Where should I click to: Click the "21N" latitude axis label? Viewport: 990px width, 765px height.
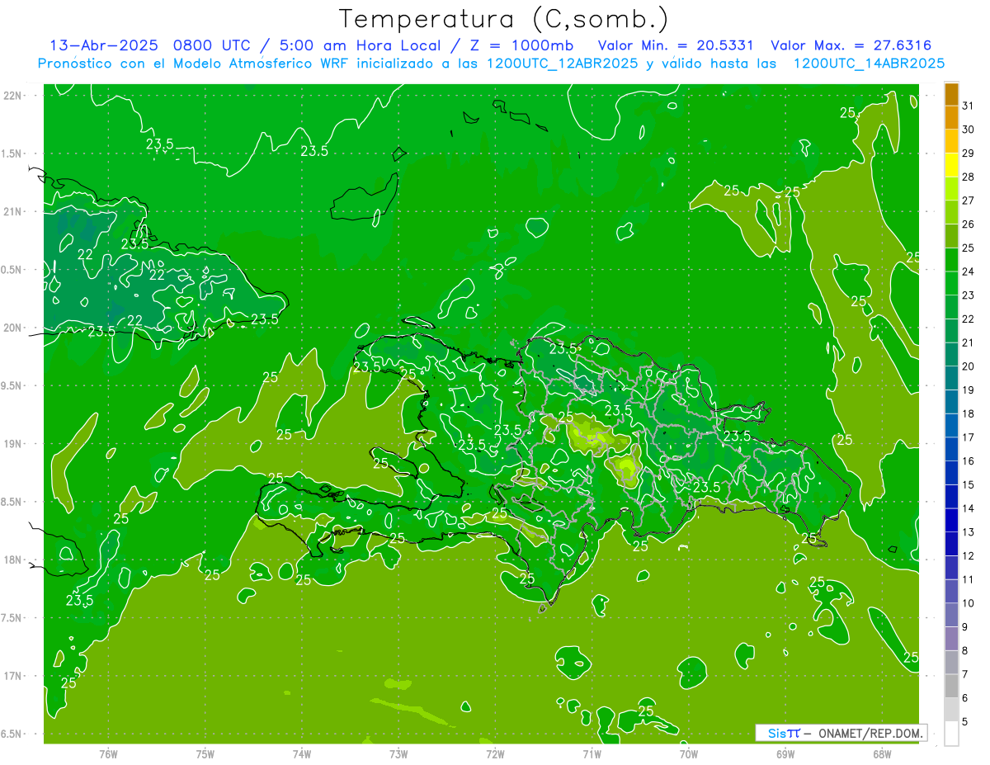(13, 211)
